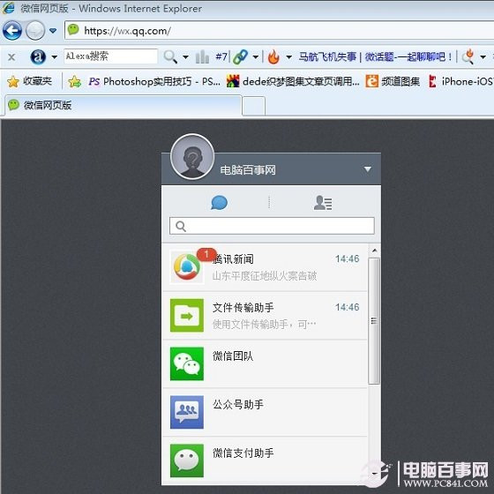Image resolution: width=494 pixels, height=494 pixels.
Task: Click the blue 公众号助手 group icon
Action: pyautogui.click(x=187, y=412)
